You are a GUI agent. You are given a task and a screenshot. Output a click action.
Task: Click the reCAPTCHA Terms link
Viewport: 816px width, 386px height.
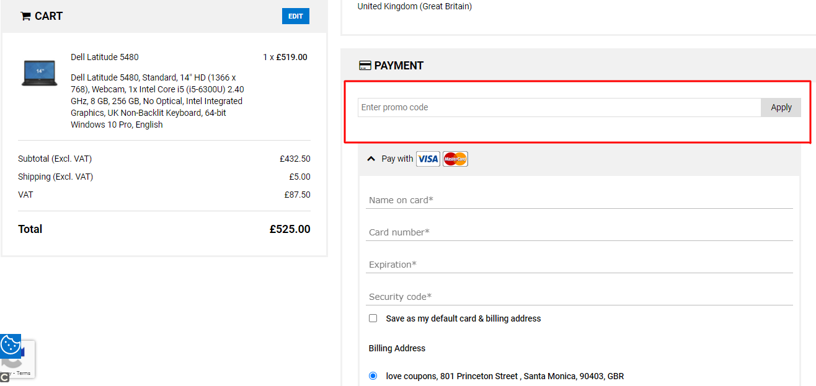(x=24, y=373)
